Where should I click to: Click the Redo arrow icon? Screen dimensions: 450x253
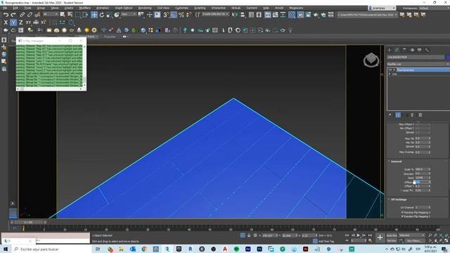click(x=13, y=15)
